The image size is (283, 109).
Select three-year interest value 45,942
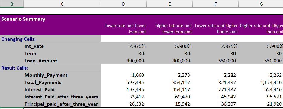click(x=229, y=97)
